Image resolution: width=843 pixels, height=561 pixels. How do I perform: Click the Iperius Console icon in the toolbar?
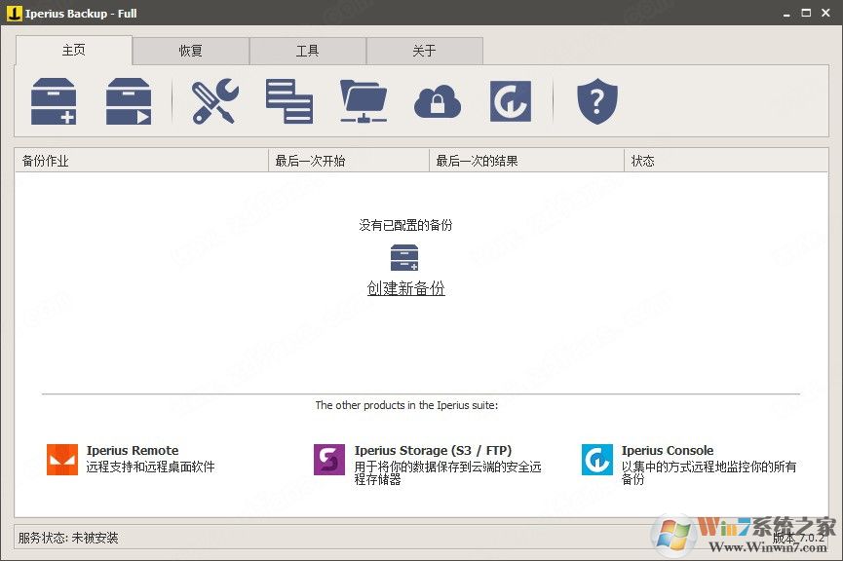(510, 100)
